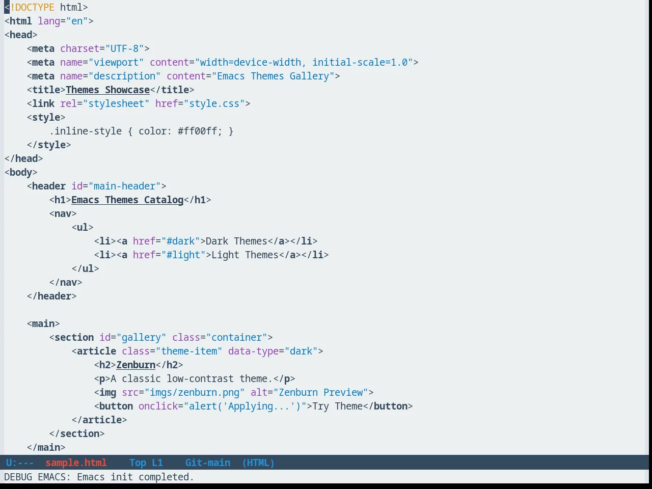Click the opening nav tag

[x=63, y=213]
